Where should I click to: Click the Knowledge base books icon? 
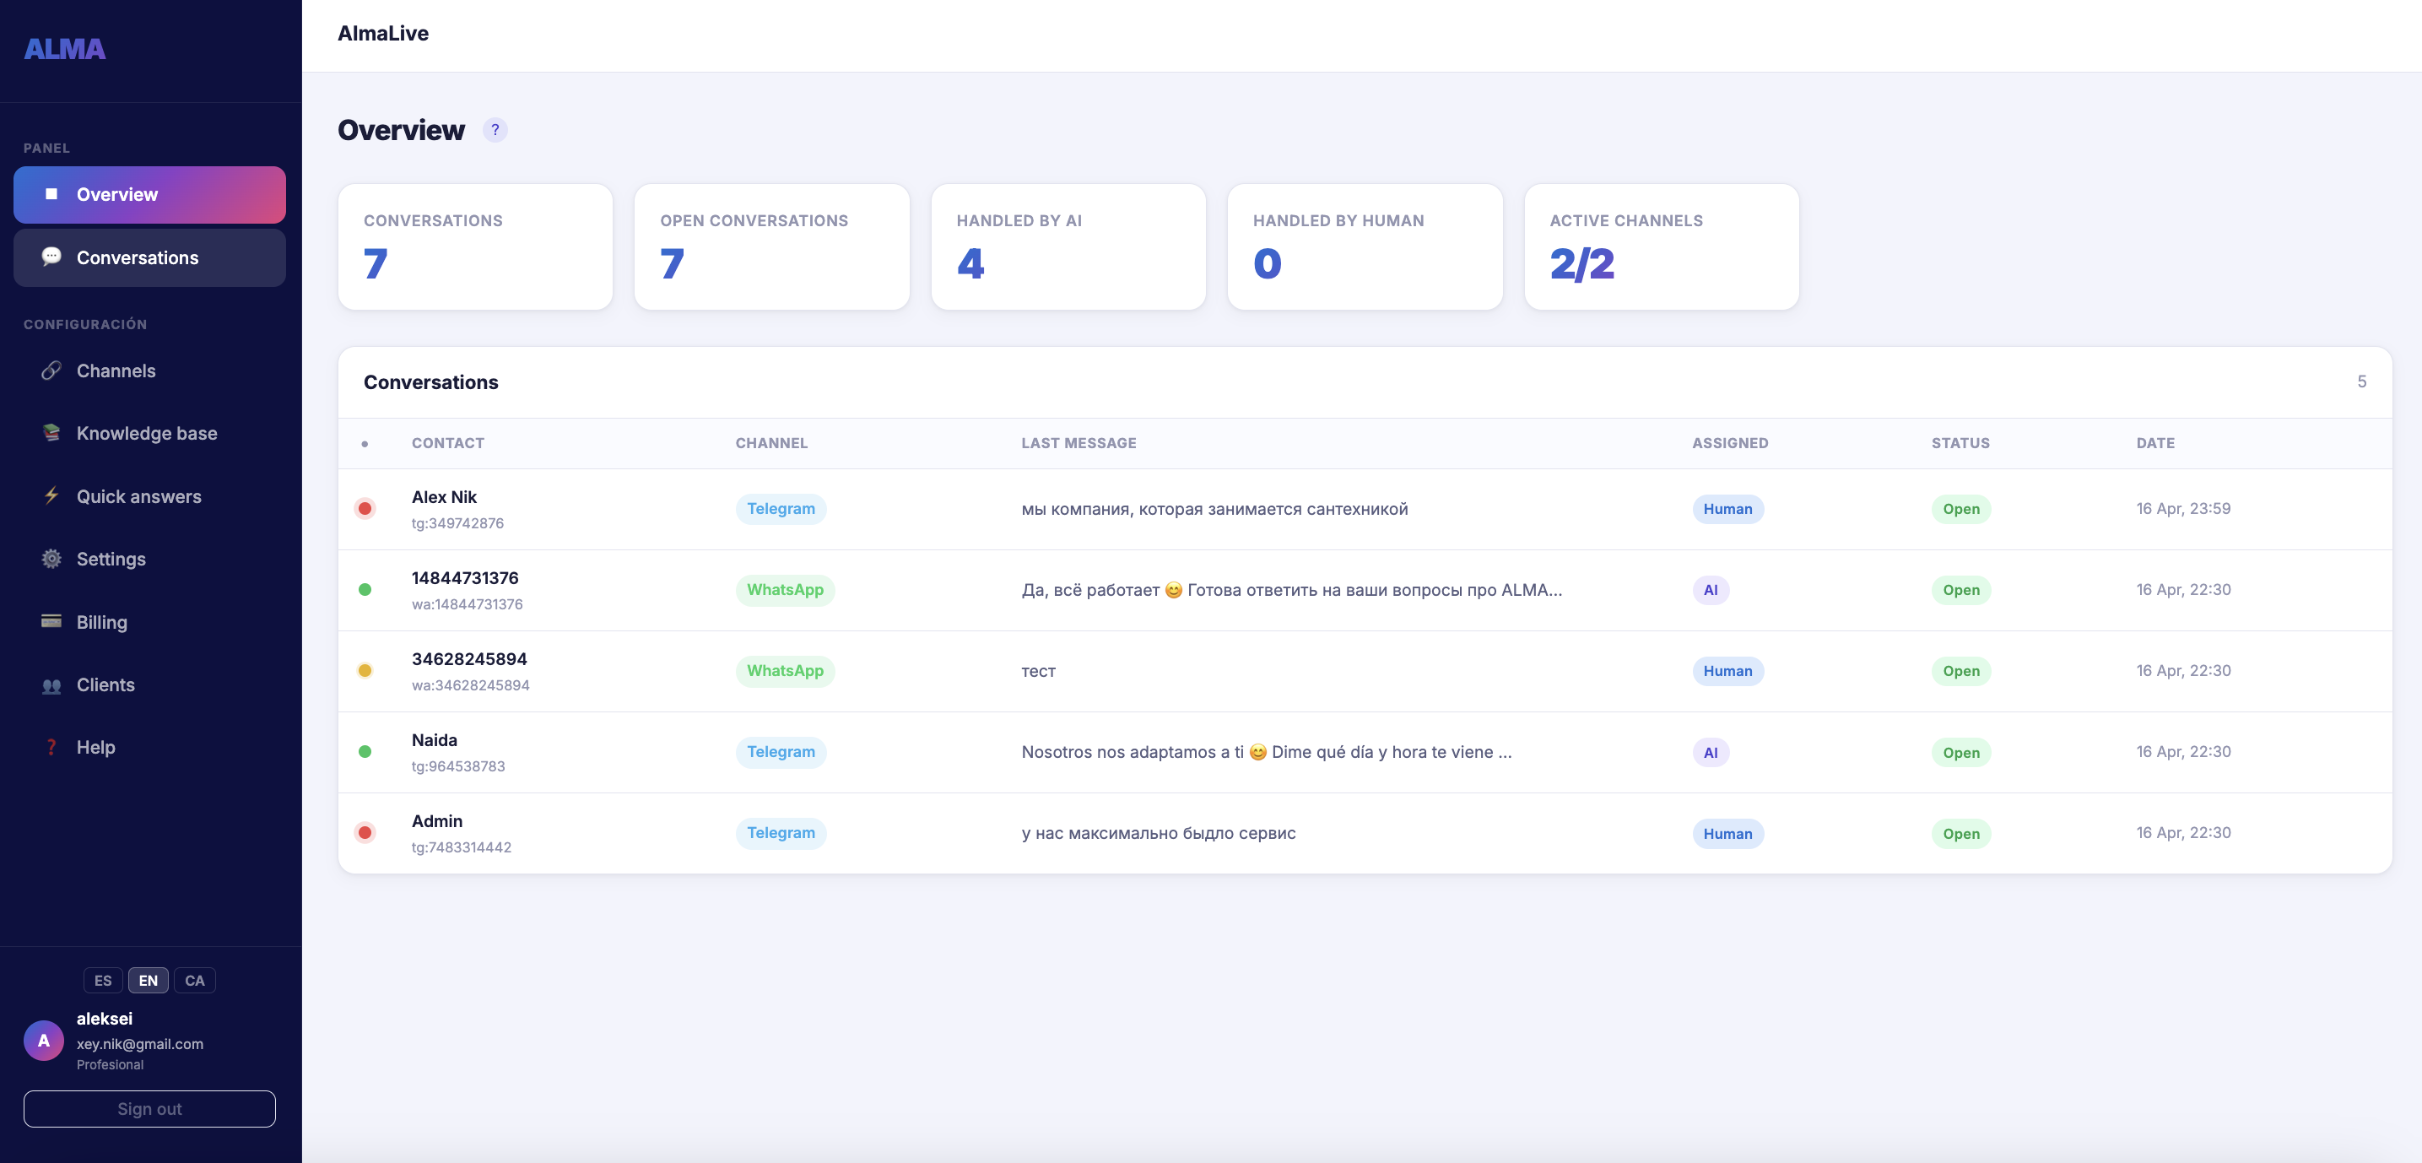coord(51,432)
